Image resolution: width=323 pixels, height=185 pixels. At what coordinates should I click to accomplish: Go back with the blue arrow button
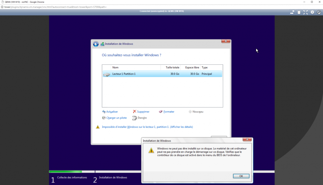pos(96,44)
